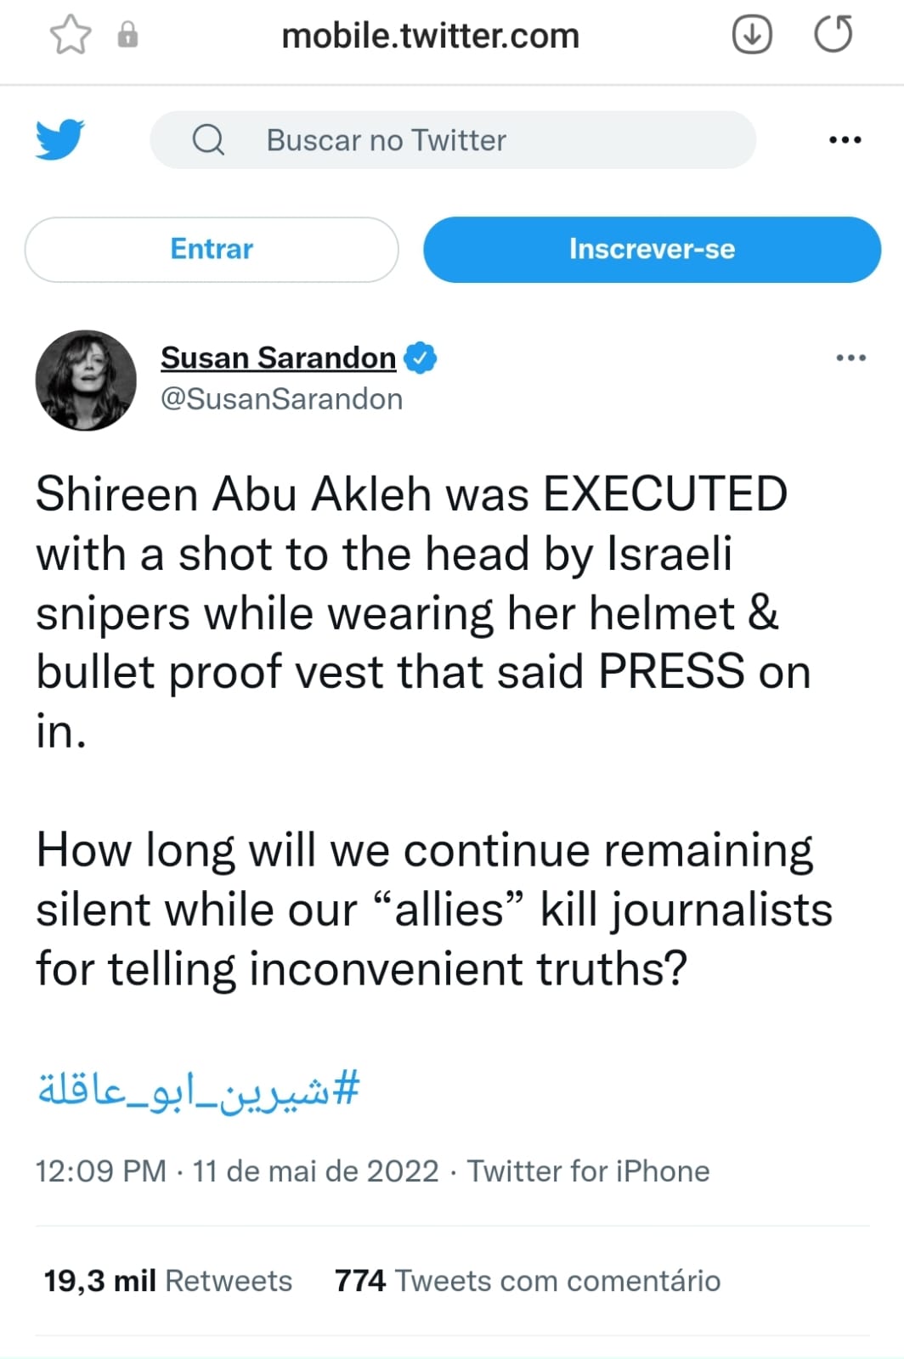Screen dimensions: 904x1359
Task: Click the Twitter bird logo
Action: 59,139
